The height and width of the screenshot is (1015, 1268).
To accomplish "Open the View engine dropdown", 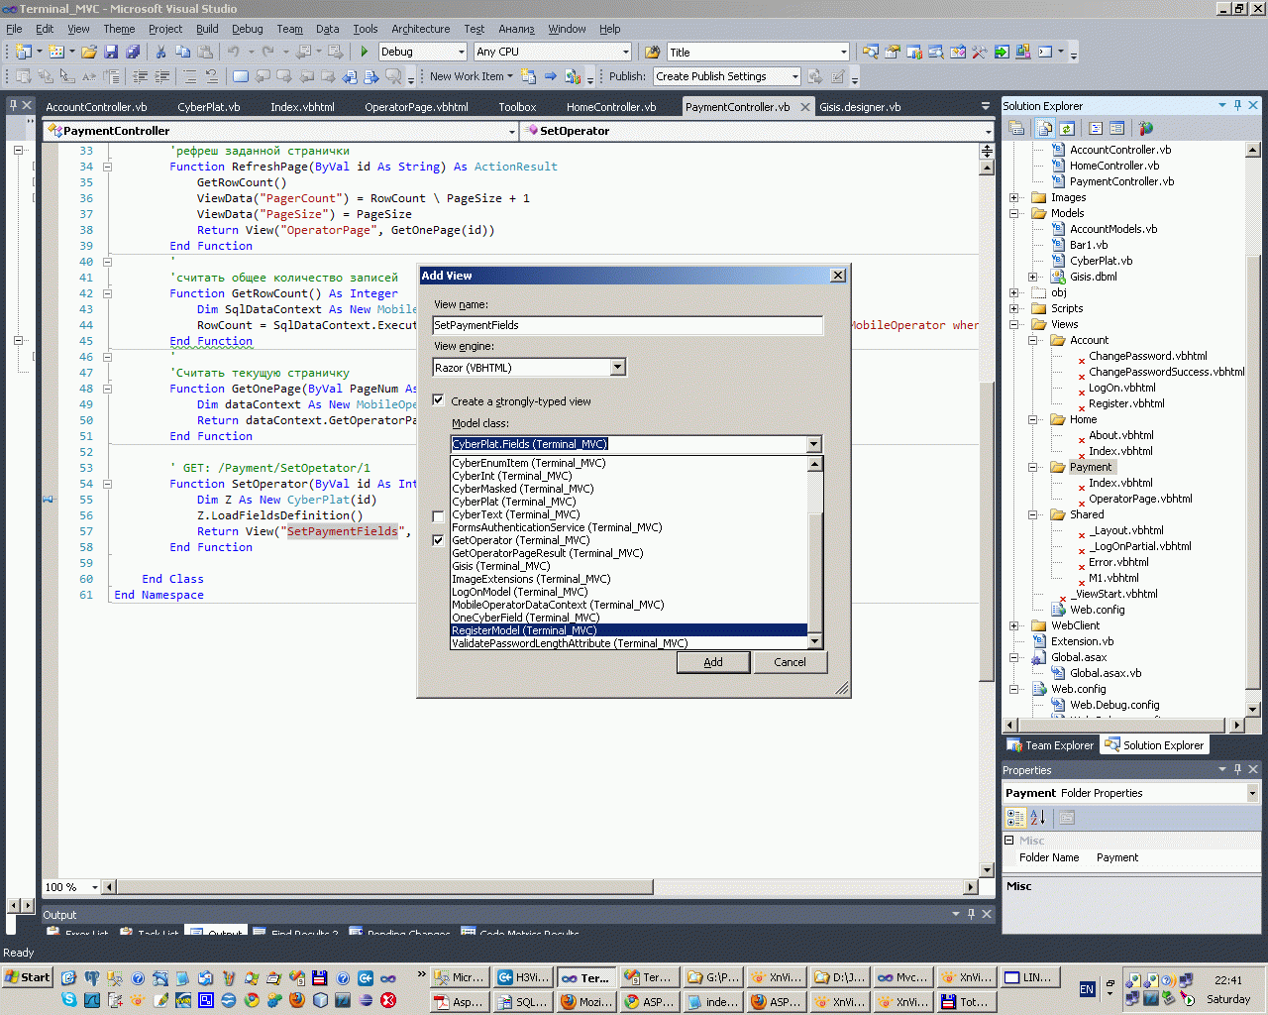I will (617, 368).
